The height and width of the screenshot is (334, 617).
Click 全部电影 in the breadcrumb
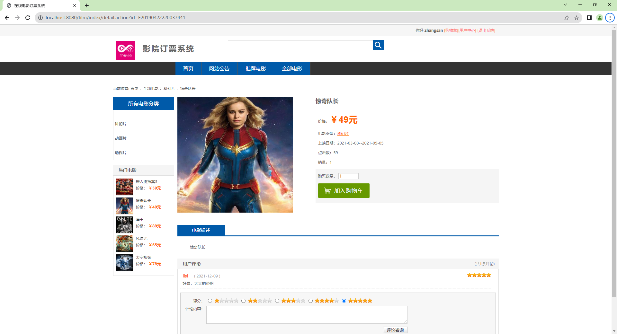click(151, 89)
